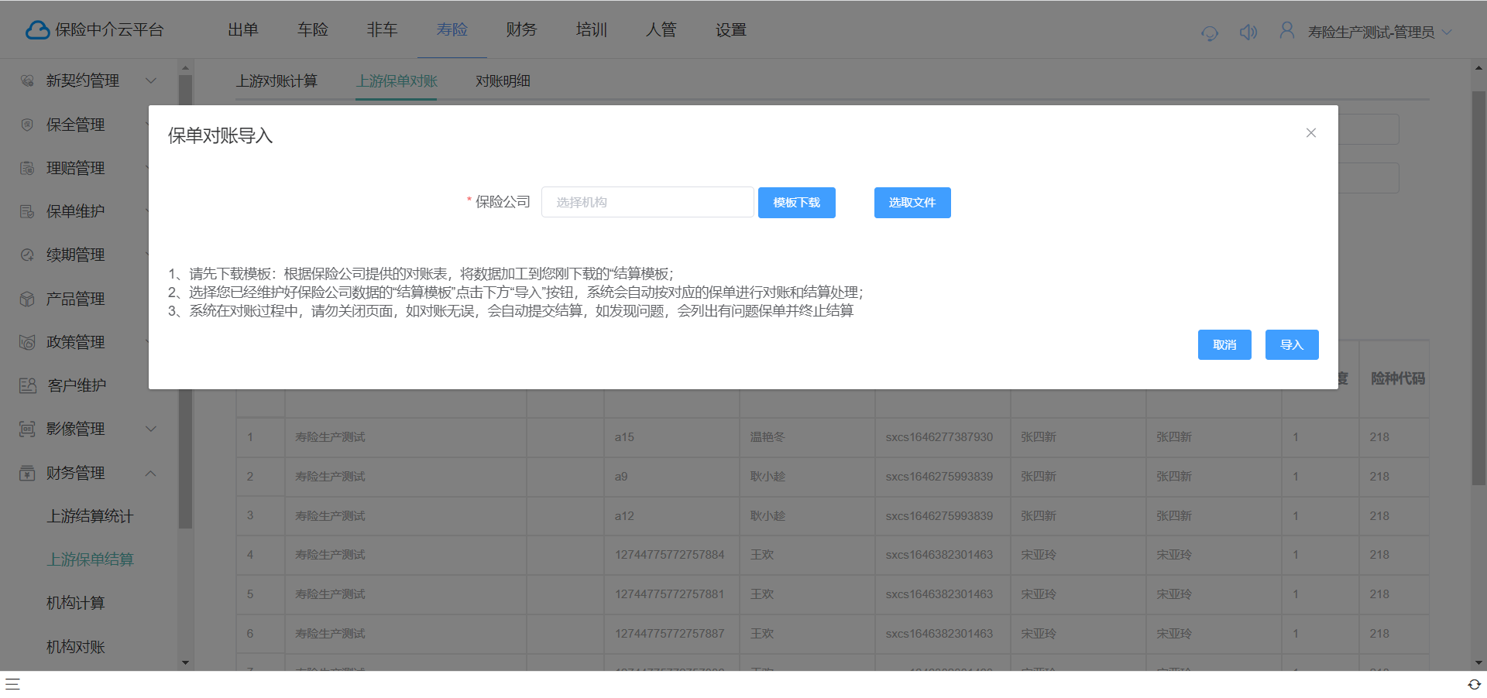
Task: Open the 寿险 top menu
Action: click(x=452, y=29)
